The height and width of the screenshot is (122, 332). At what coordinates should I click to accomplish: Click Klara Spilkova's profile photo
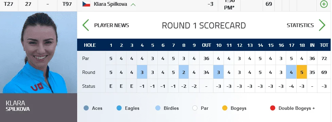click(x=38, y=52)
